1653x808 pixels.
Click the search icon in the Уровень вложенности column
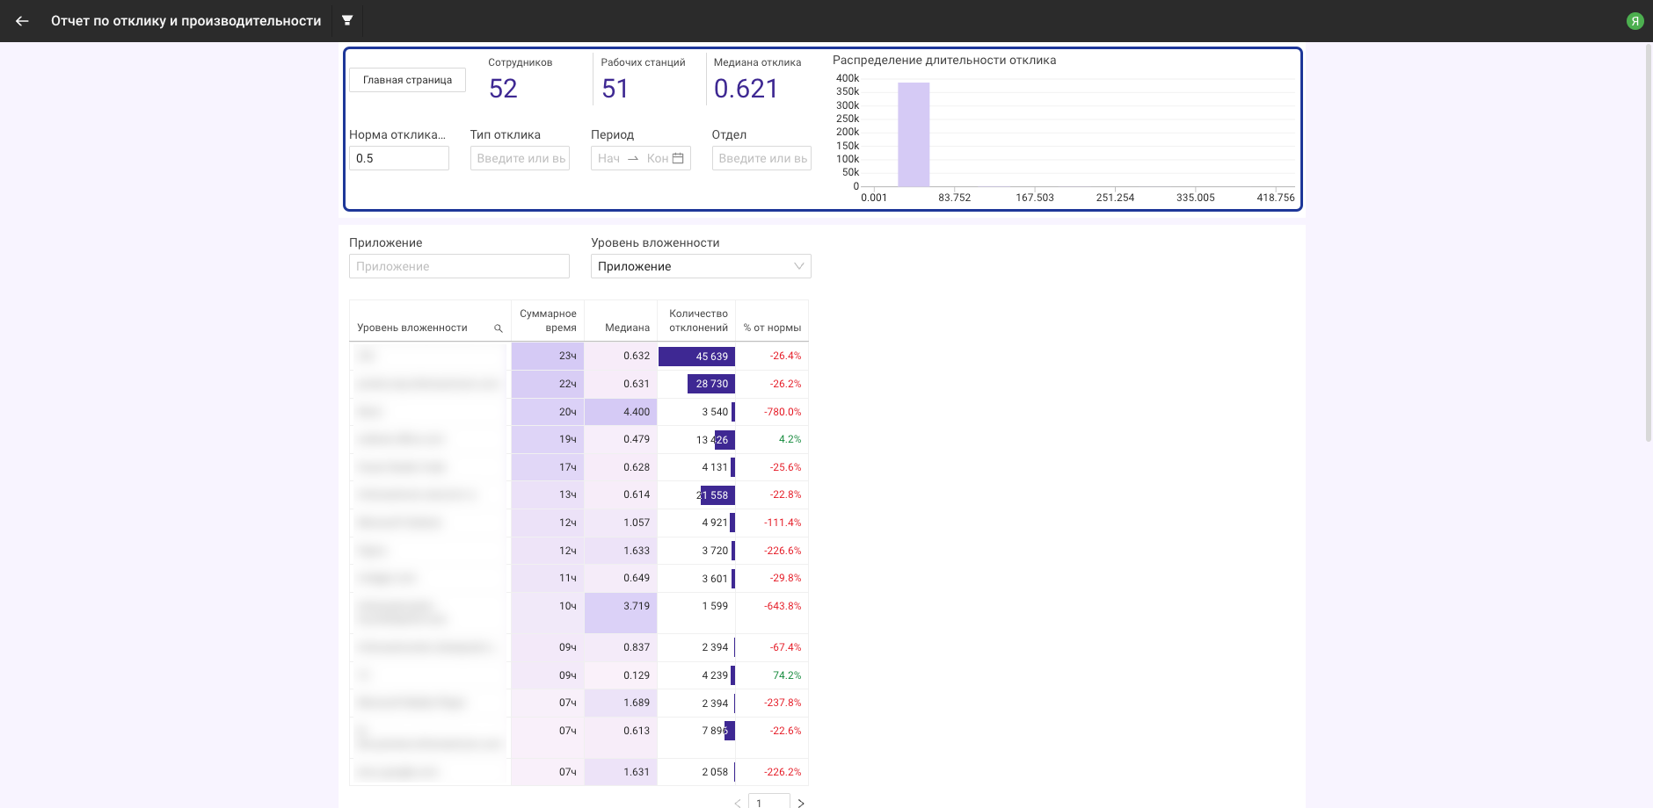click(499, 328)
